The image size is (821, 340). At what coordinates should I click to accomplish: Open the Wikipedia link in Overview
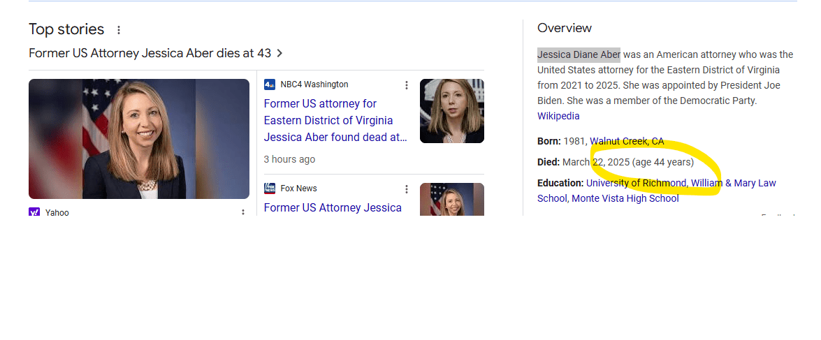point(558,116)
